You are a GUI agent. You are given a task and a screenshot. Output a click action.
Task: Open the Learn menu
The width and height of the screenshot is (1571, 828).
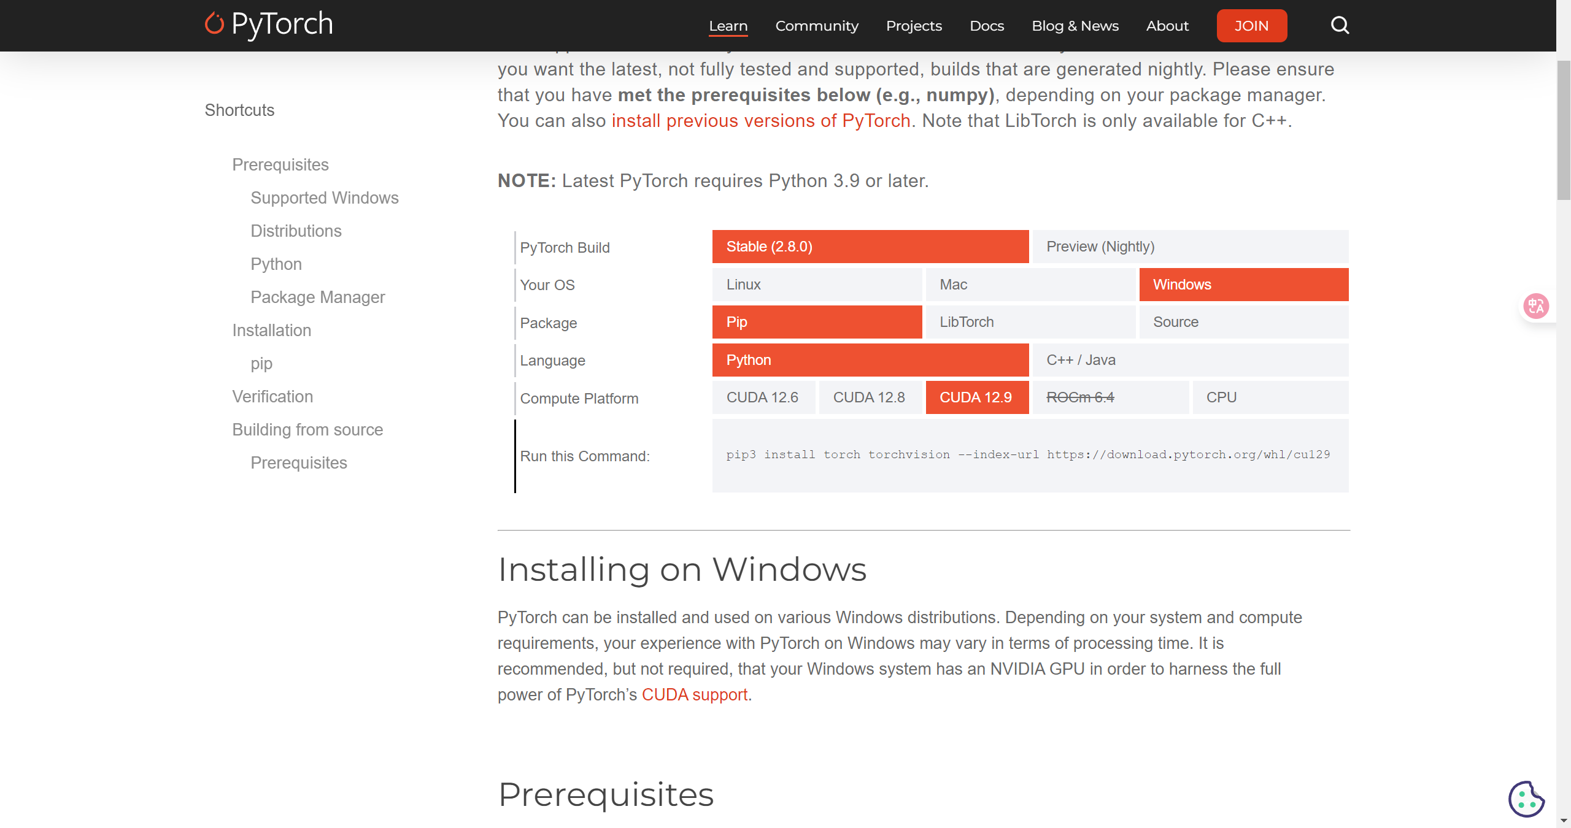728,26
